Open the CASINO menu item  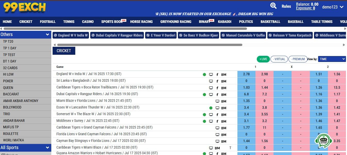[88, 22]
